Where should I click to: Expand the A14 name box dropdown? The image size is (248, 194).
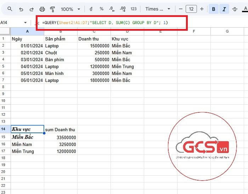[x=25, y=23]
